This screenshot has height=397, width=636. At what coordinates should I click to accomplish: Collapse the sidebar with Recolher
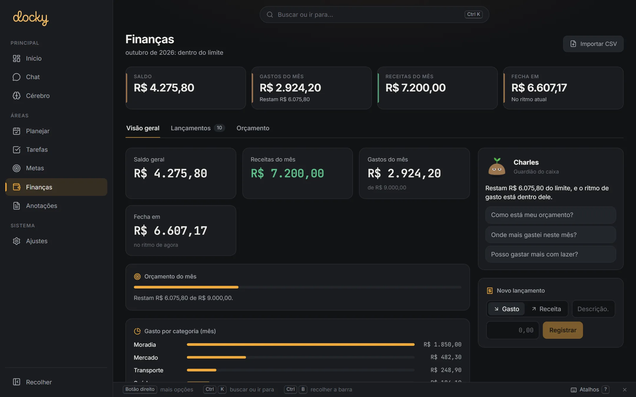(56, 382)
